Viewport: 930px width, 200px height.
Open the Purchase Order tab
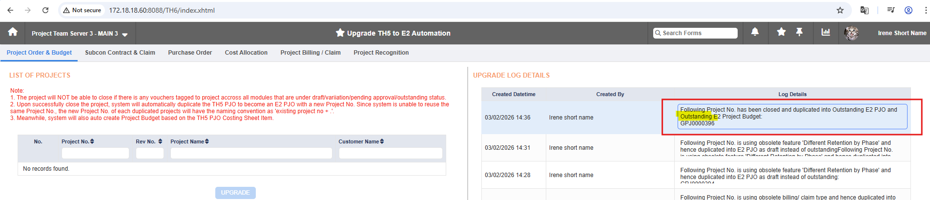[190, 53]
